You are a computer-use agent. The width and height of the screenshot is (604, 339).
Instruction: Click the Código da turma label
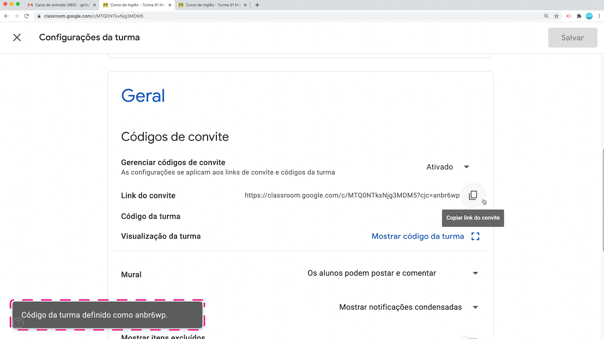pos(151,216)
